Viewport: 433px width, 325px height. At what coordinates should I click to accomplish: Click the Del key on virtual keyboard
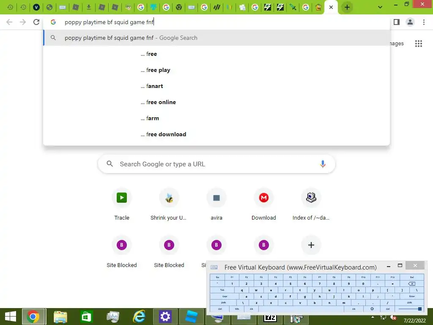point(412,277)
